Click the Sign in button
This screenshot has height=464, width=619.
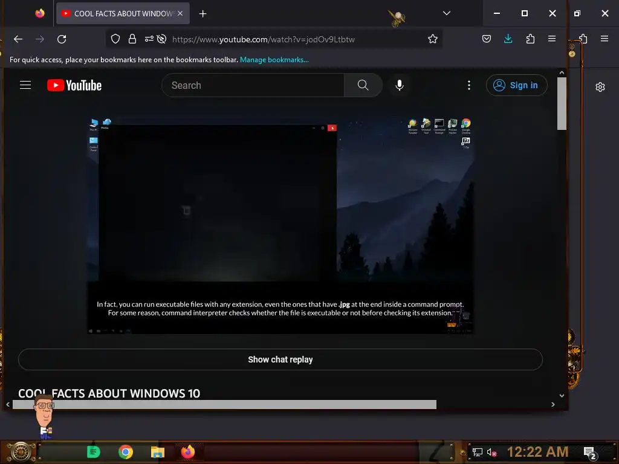click(516, 85)
